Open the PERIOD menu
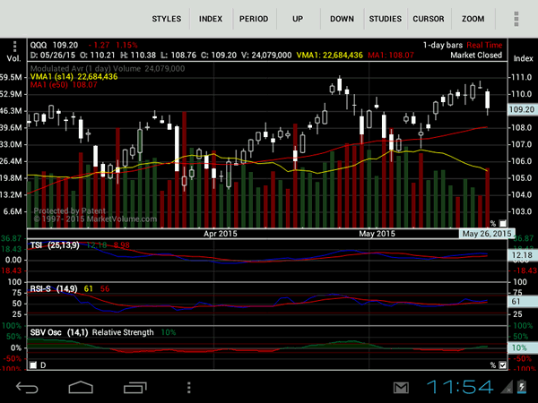Image resolution: width=538 pixels, height=403 pixels. 254,19
